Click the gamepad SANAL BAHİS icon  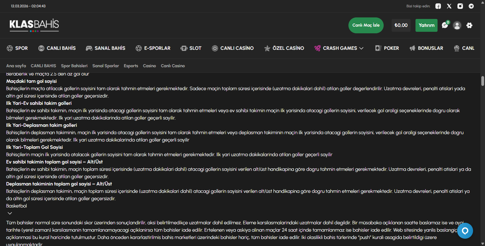pos(89,48)
